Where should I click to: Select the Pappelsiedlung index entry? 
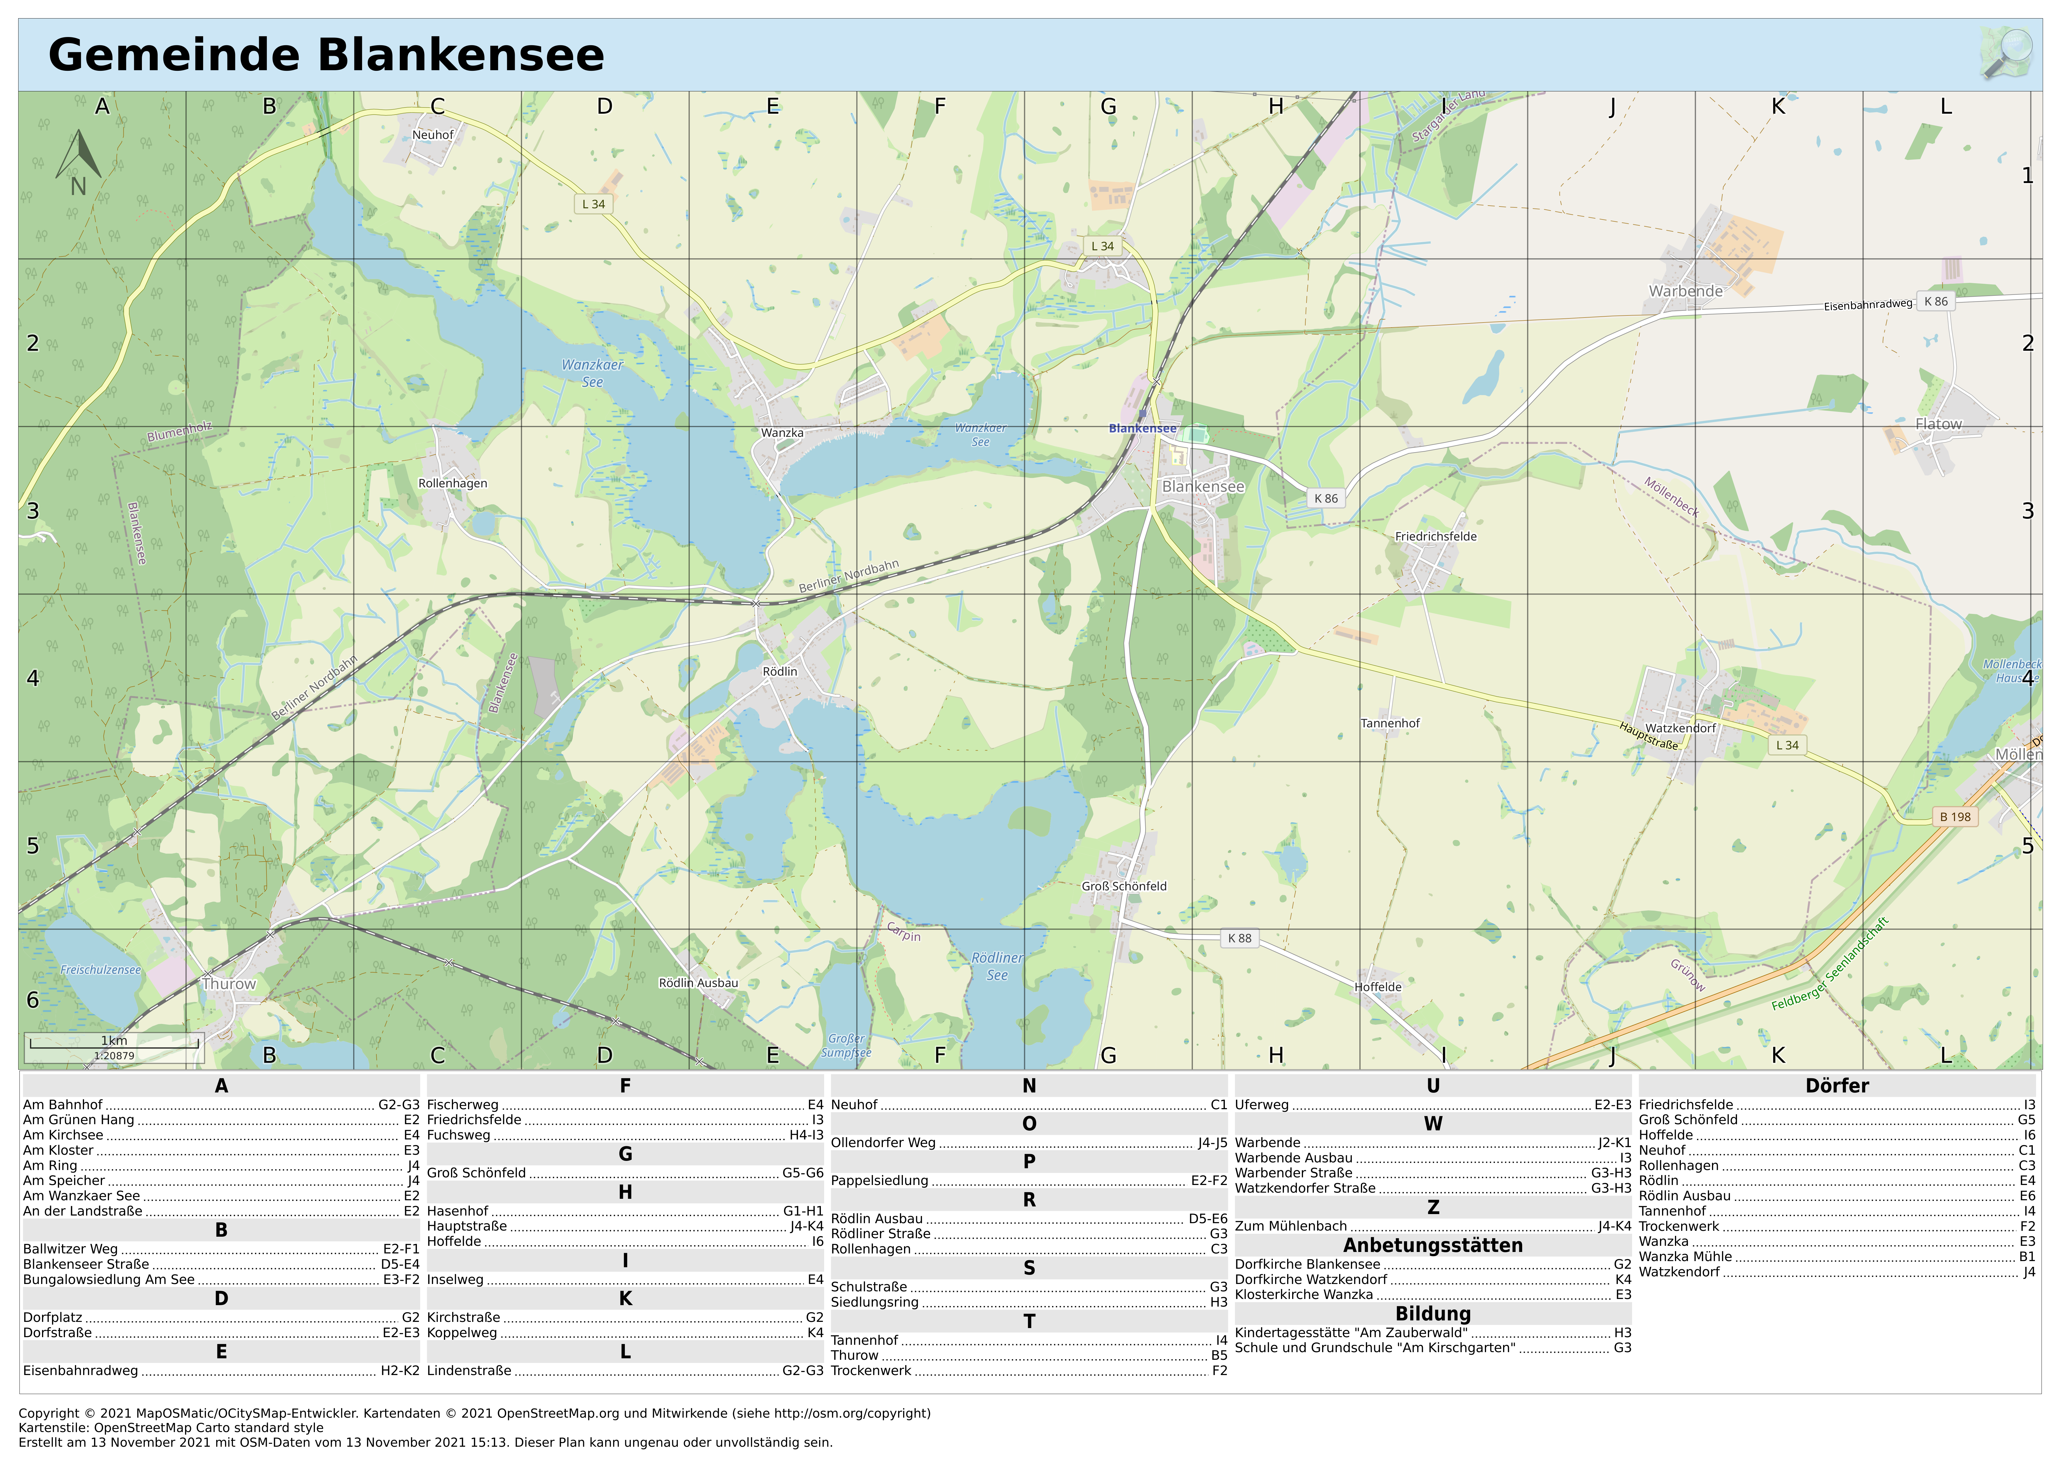pyautogui.click(x=880, y=1181)
